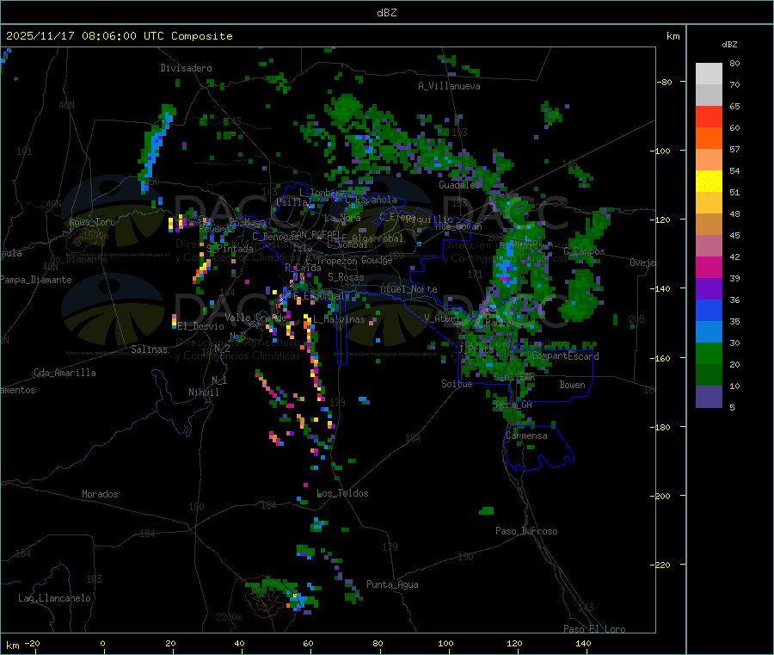Select the Paso_Barroso label
Viewport: 774px width, 655px height.
[526, 531]
